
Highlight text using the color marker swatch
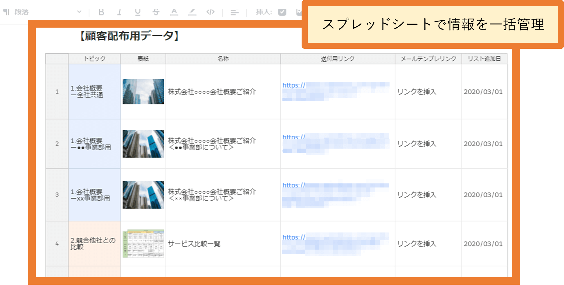[x=193, y=12]
